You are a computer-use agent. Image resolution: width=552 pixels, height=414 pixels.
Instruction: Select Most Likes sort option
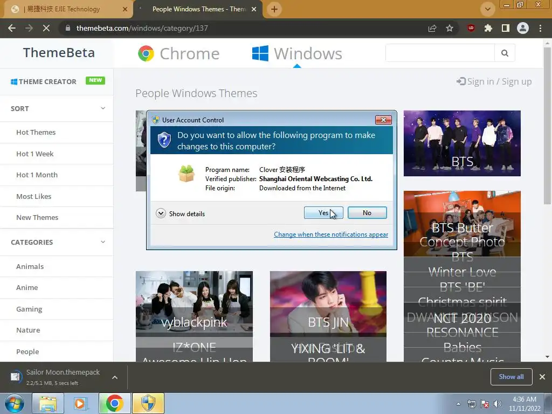point(34,196)
